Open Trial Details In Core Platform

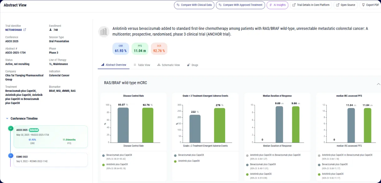pyautogui.click(x=311, y=5)
